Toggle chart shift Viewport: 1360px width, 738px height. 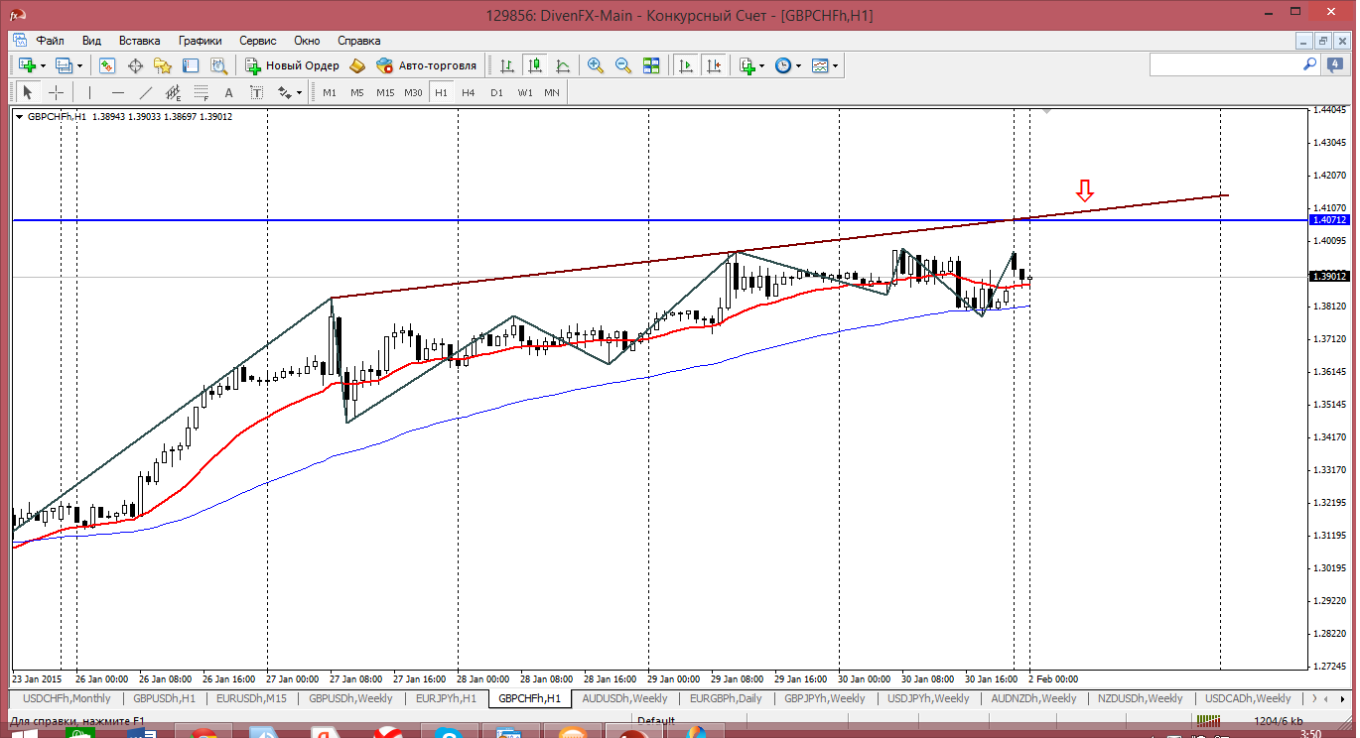point(713,65)
